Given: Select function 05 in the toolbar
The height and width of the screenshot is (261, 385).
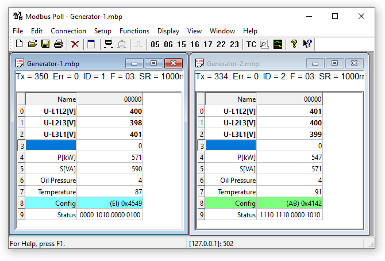Looking at the screenshot, I should click(x=155, y=44).
